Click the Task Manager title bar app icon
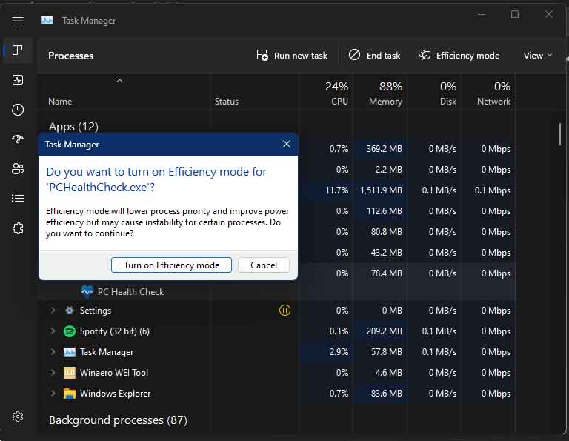The image size is (569, 441). point(47,20)
